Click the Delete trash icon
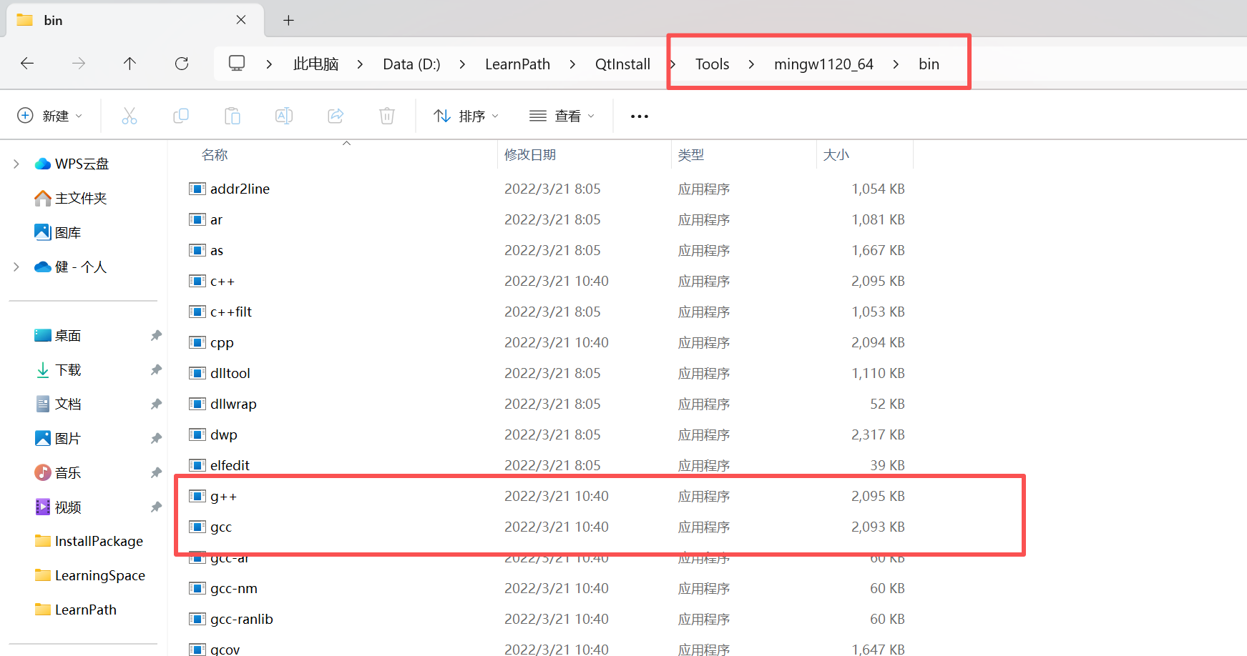The image size is (1247, 656). (x=387, y=116)
